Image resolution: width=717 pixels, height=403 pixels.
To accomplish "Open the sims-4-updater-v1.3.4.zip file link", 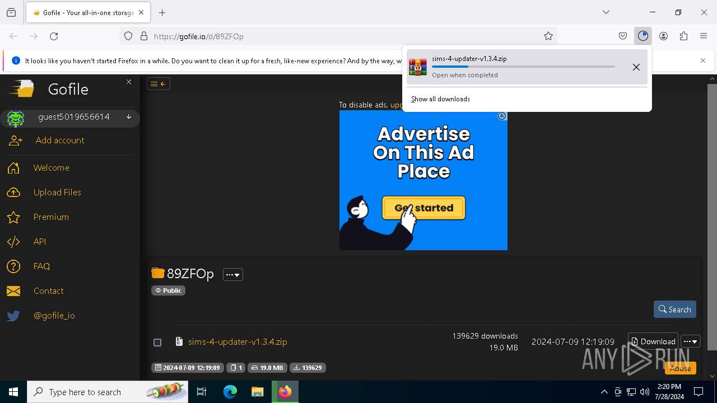I will 238,342.
